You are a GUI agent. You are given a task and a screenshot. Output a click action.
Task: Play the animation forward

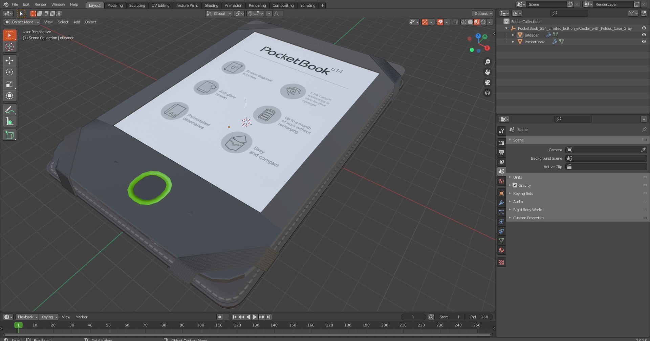point(255,317)
